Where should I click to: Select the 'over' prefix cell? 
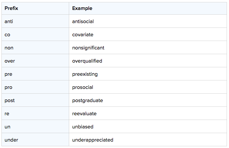35,61
